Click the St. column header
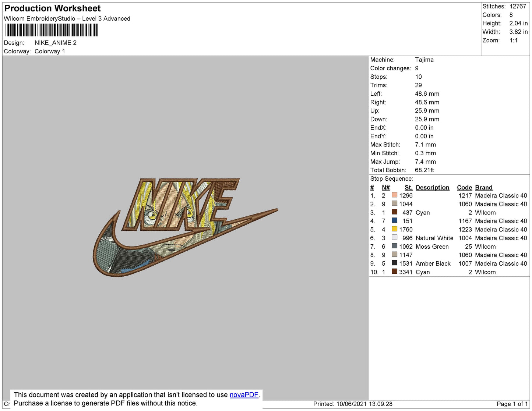532x411 pixels. click(x=408, y=187)
